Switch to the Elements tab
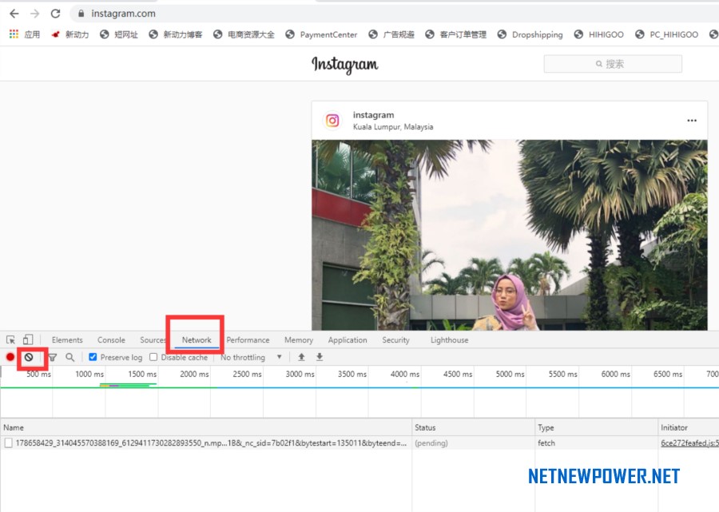719x512 pixels. pyautogui.click(x=67, y=339)
